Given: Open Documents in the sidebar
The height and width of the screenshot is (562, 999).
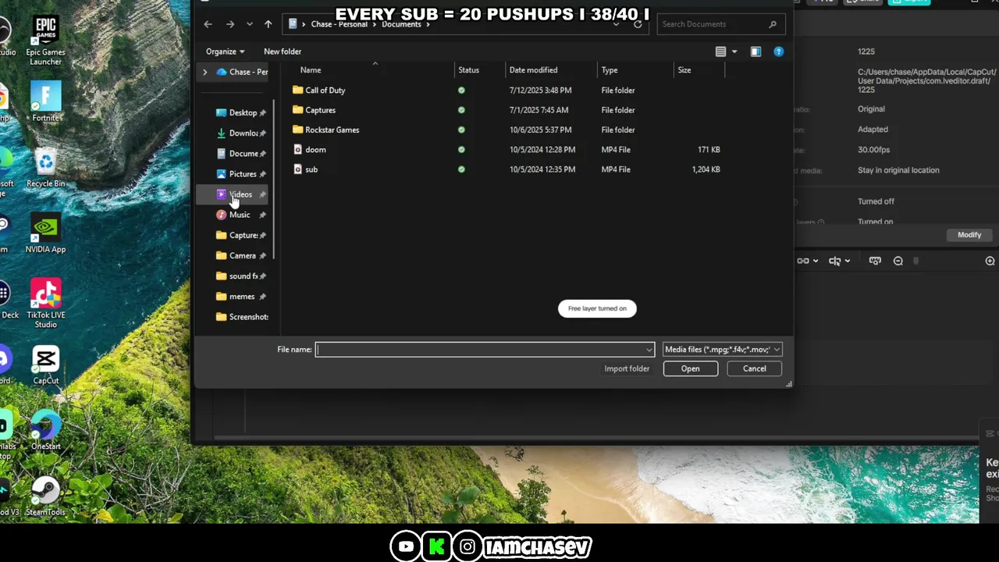Looking at the screenshot, I should [243, 154].
